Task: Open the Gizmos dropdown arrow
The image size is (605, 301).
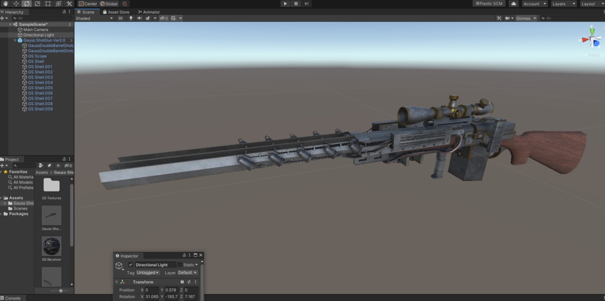Action: [535, 18]
